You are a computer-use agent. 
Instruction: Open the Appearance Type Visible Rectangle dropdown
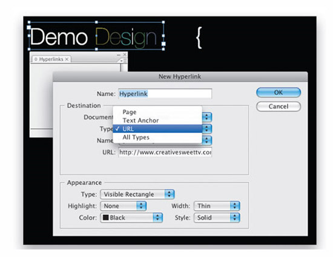(x=137, y=194)
